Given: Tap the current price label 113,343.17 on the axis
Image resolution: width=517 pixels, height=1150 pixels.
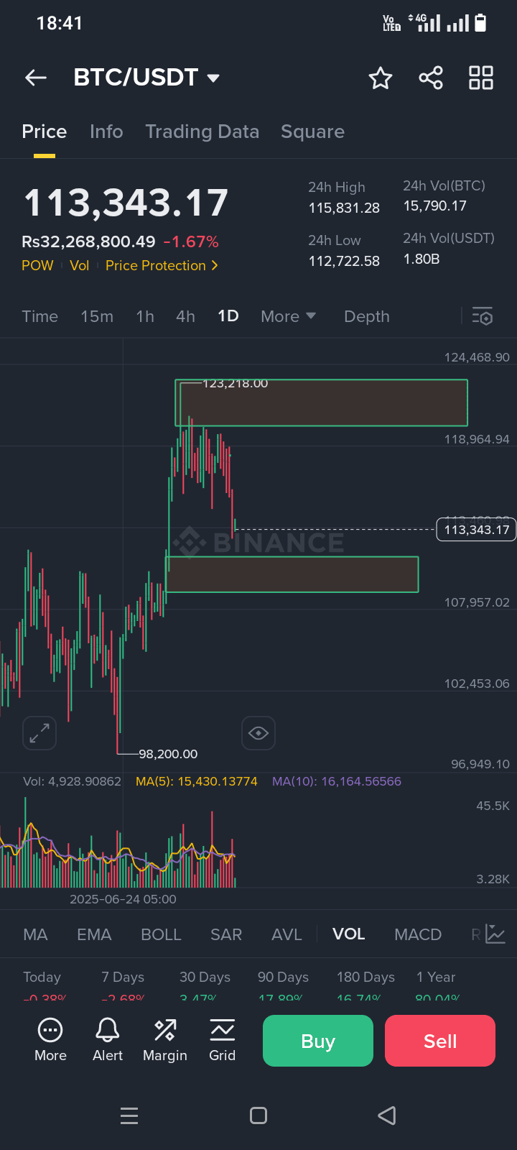Looking at the screenshot, I should [x=476, y=530].
